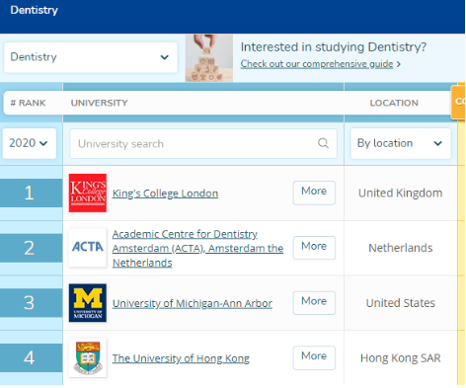This screenshot has height=388, width=466.
Task: Click the King's College London logo
Action: 88,193
